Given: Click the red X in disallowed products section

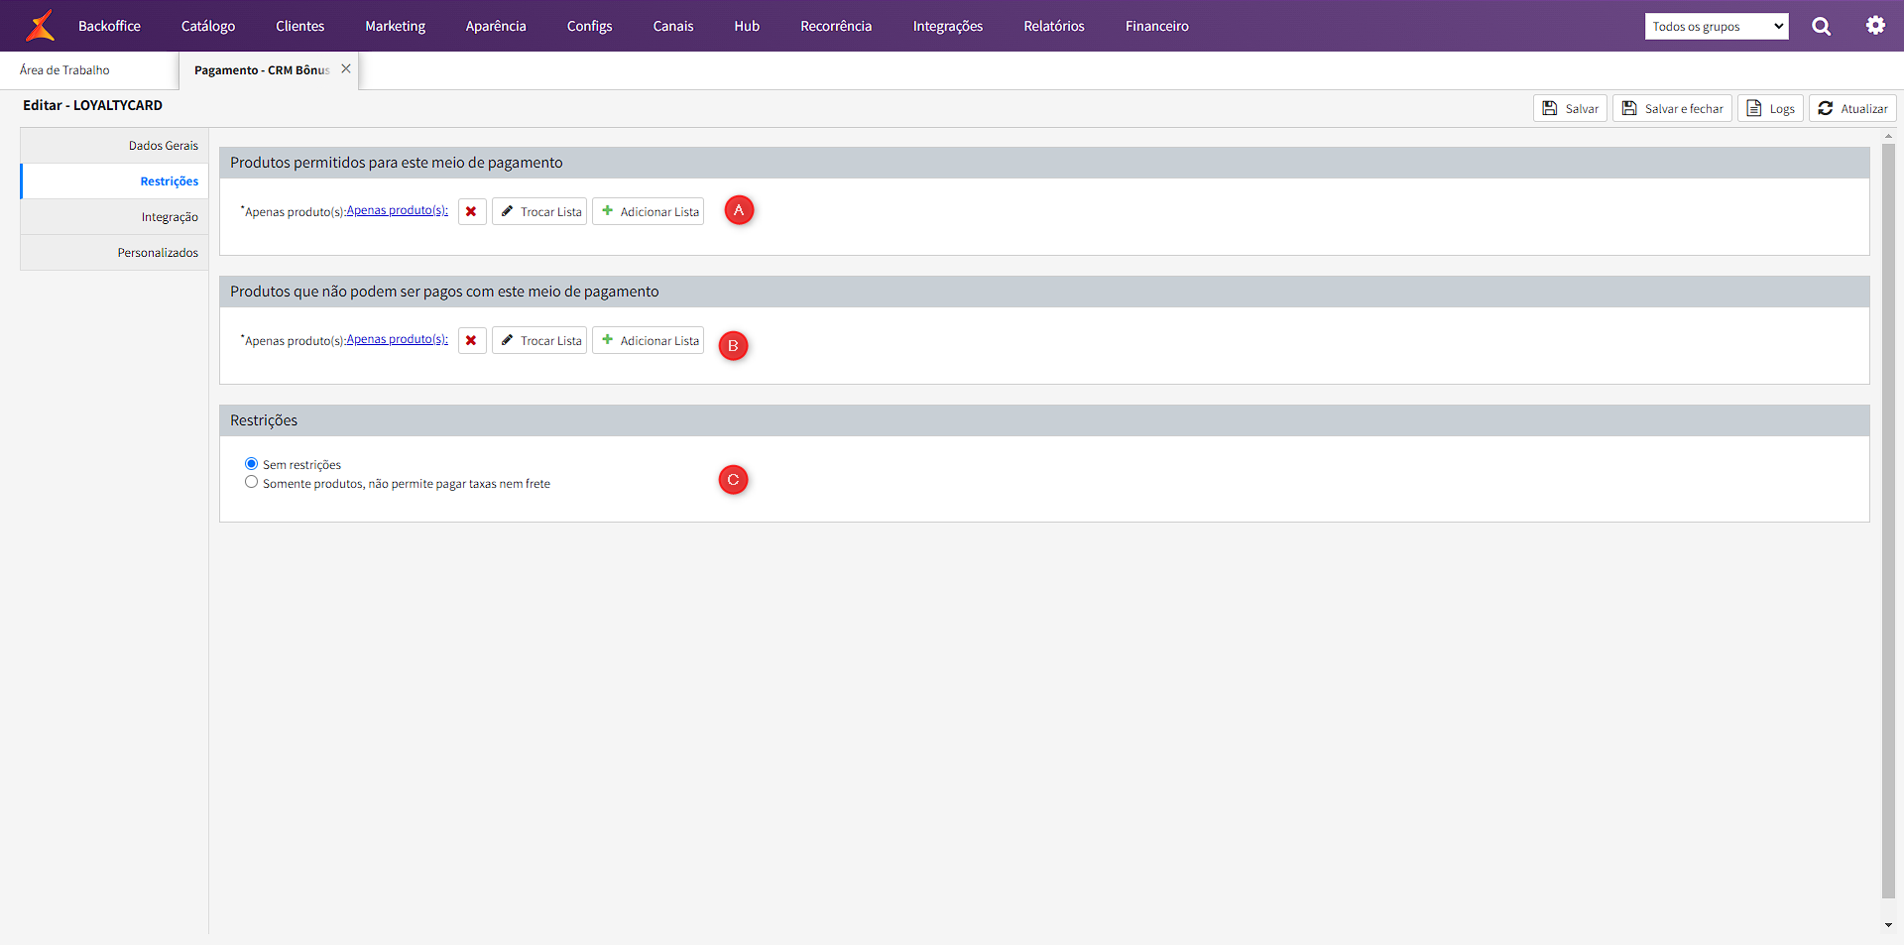Looking at the screenshot, I should point(472,340).
